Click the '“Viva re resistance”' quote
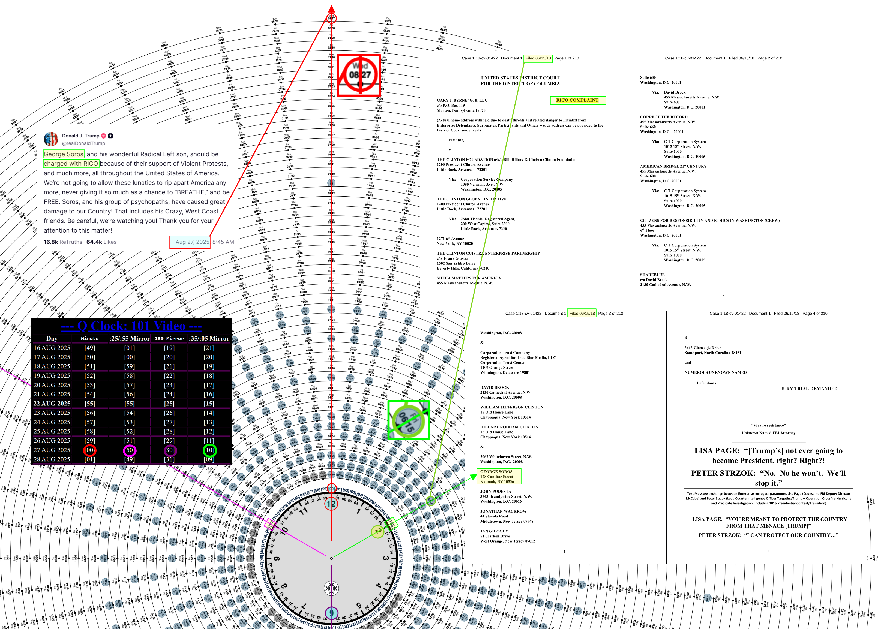 pyautogui.click(x=768, y=425)
